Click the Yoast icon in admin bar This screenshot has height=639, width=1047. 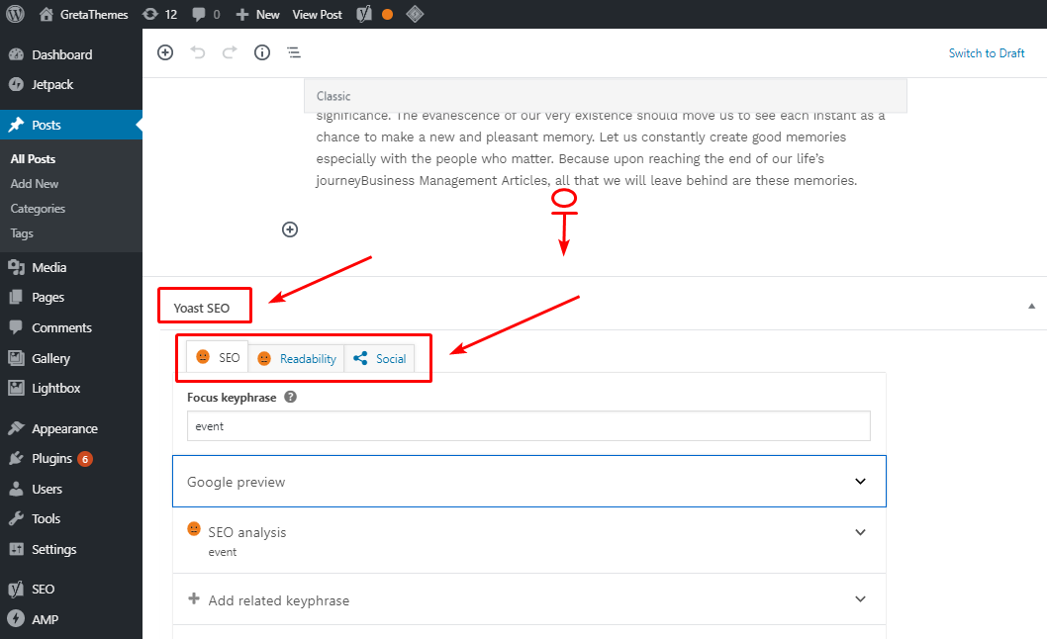click(x=364, y=14)
